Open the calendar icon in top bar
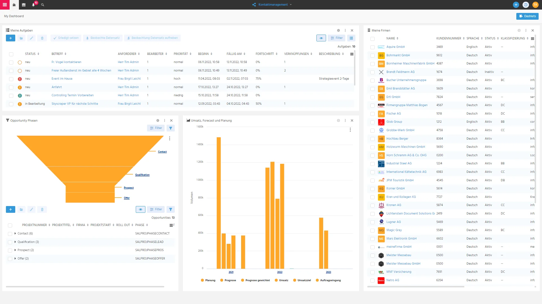The width and height of the screenshot is (542, 304). click(24, 5)
